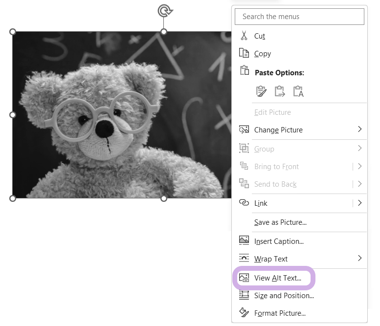Image resolution: width=380 pixels, height=326 pixels.
Task: Select Format Picture… menu entry
Action: (280, 313)
